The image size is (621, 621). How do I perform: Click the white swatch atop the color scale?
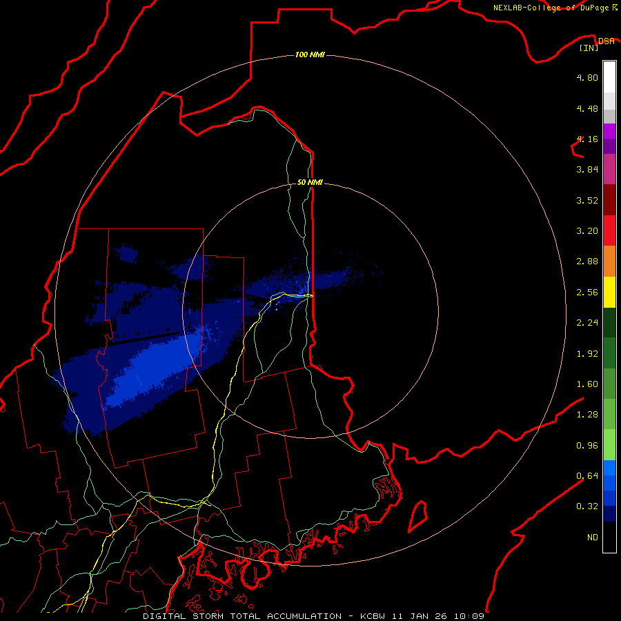609,77
